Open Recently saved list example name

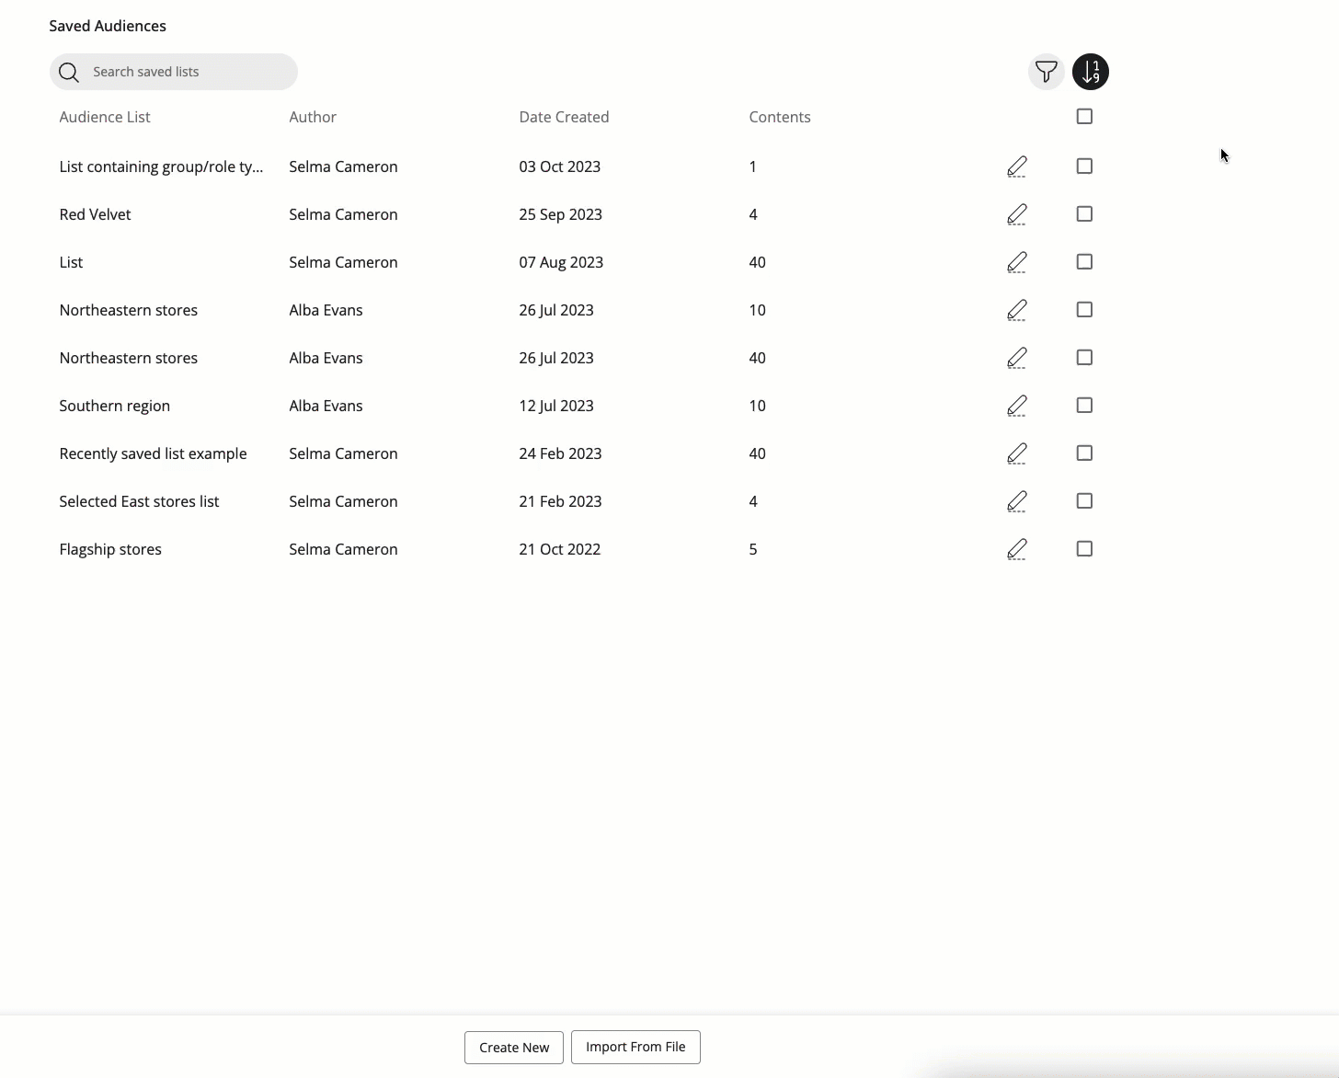click(153, 453)
